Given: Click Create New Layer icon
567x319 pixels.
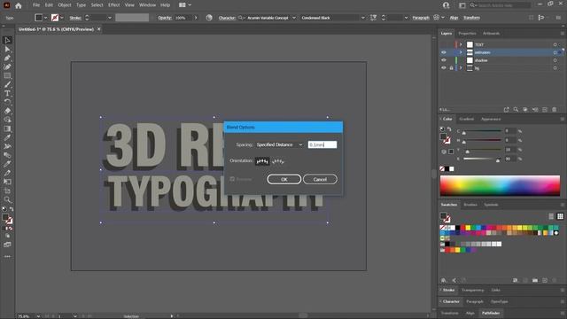Looking at the screenshot, I should coord(545,110).
